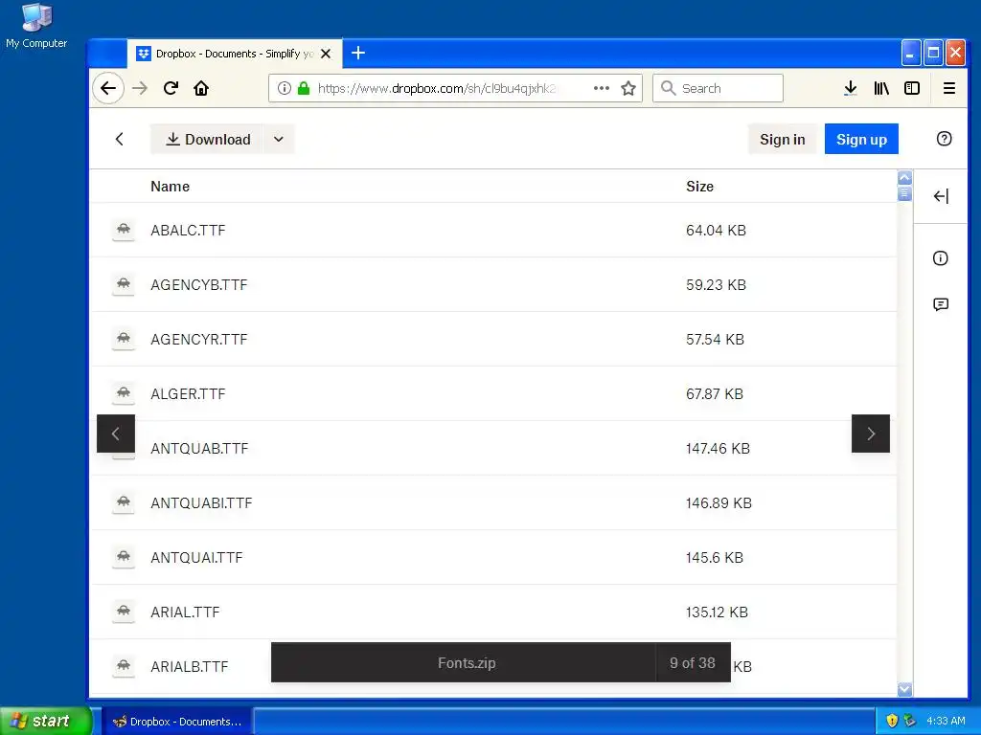Click the Dropbox back chevron next to Download
The image size is (981, 735).
coord(120,139)
